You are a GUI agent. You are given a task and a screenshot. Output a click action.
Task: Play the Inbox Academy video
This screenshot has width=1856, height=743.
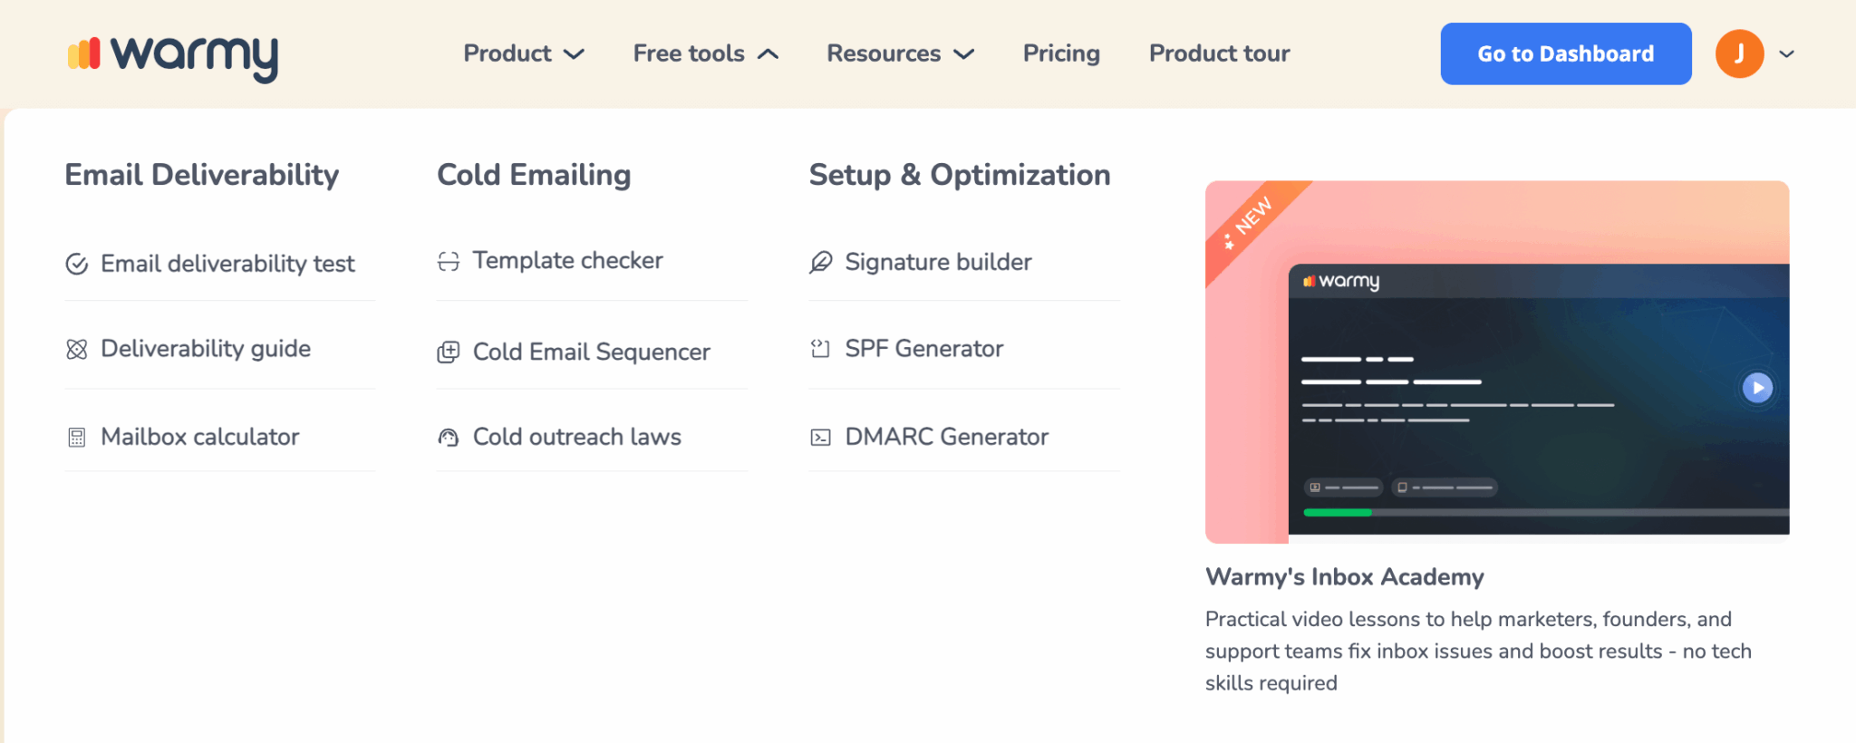(1758, 388)
